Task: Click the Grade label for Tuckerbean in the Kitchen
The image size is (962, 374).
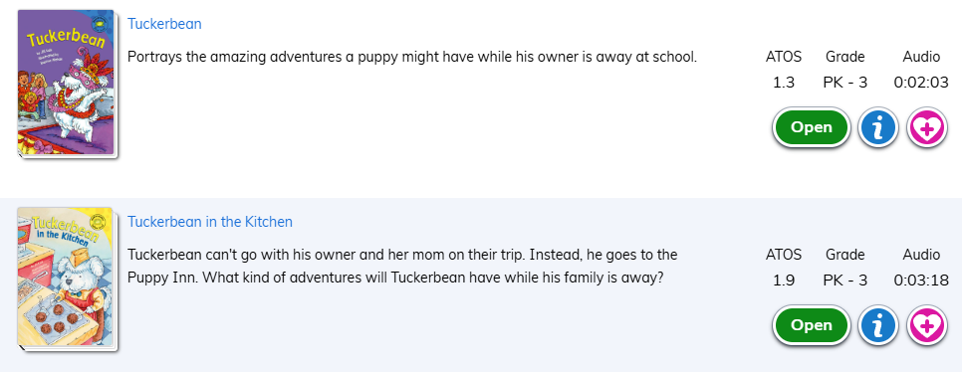Action: (844, 255)
